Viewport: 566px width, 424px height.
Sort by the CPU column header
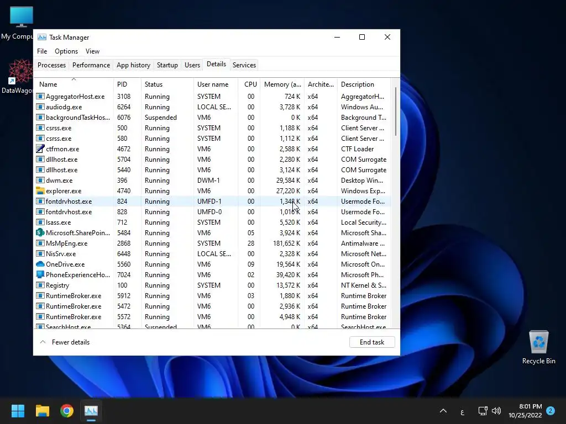[249, 84]
